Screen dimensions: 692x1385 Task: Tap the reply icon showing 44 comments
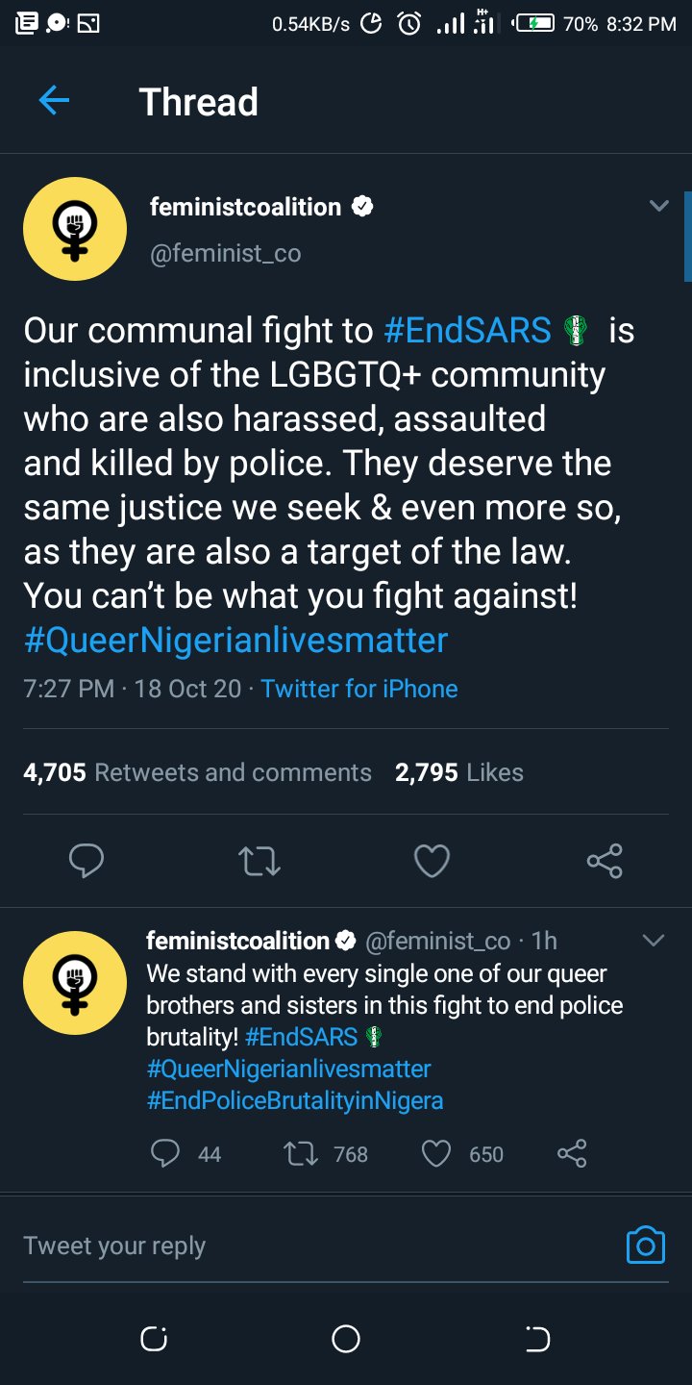click(x=165, y=1153)
